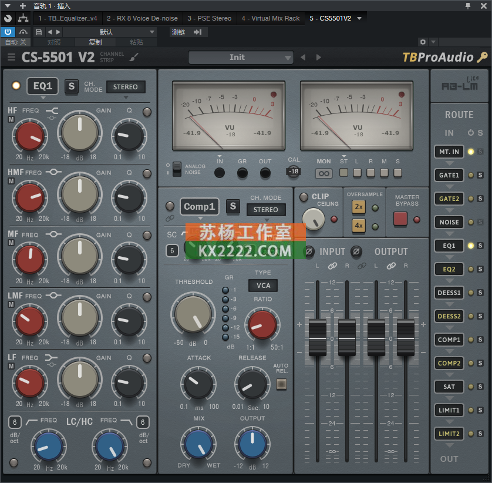The height and width of the screenshot is (483, 492).
Task: Open the compressor TYPE VCA dropdown
Action: click(x=263, y=286)
